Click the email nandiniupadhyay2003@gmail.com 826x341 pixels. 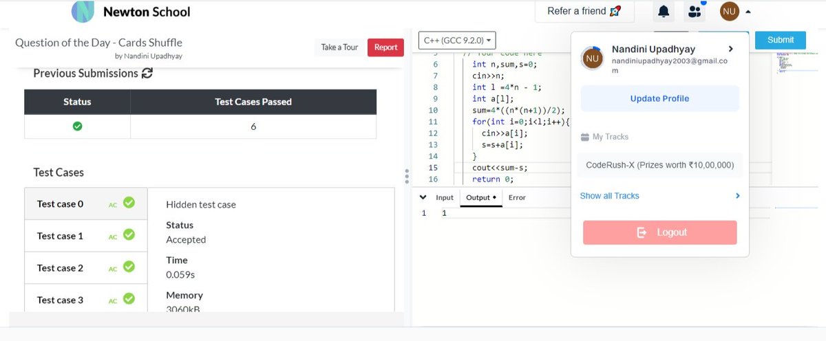(x=669, y=66)
